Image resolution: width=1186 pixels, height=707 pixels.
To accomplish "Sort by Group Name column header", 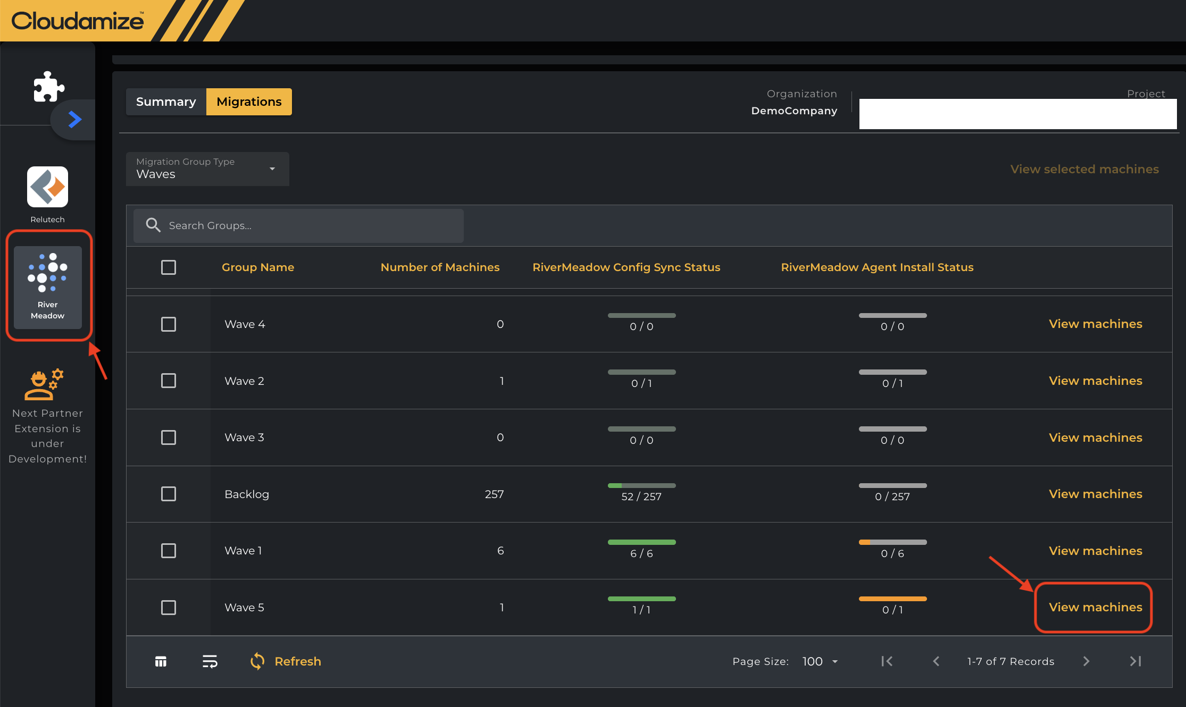I will pos(258,267).
